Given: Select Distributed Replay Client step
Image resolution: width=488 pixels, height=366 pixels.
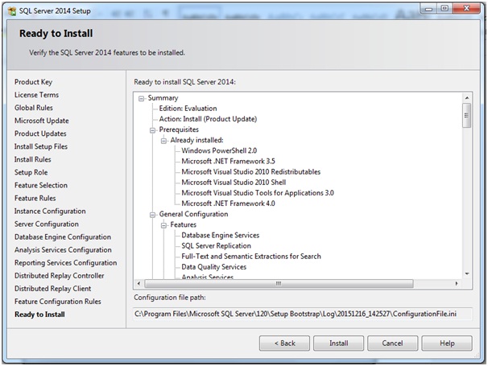Looking at the screenshot, I should (52, 289).
